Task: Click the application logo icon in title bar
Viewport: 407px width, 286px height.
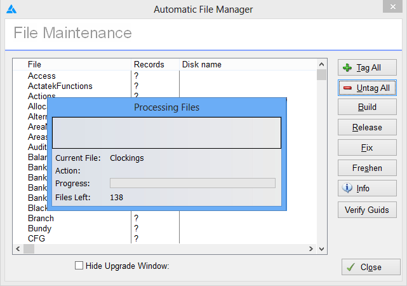Action: [11, 10]
